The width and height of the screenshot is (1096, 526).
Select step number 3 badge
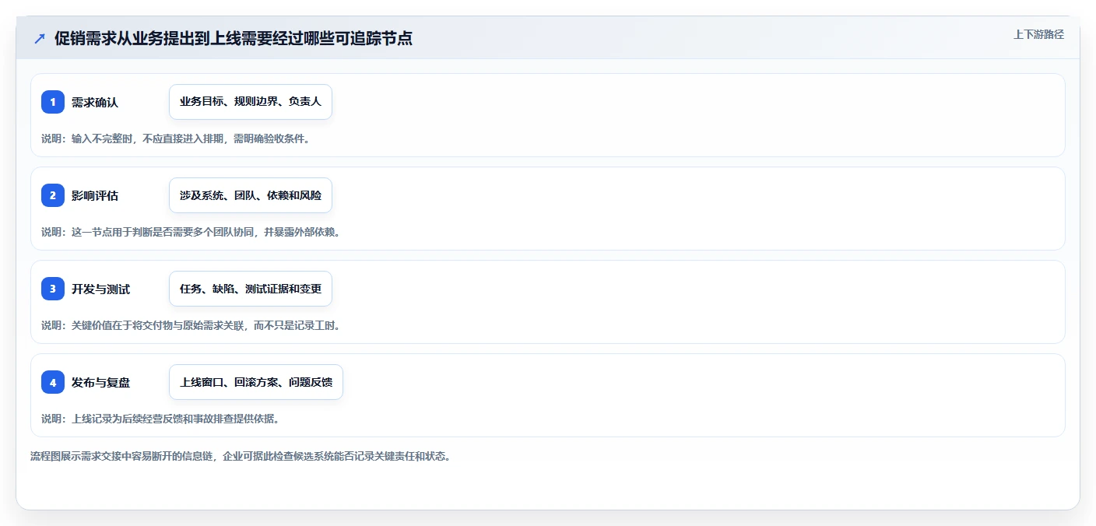[x=53, y=289]
